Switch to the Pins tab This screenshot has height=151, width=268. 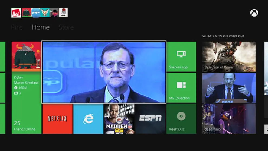click(17, 27)
